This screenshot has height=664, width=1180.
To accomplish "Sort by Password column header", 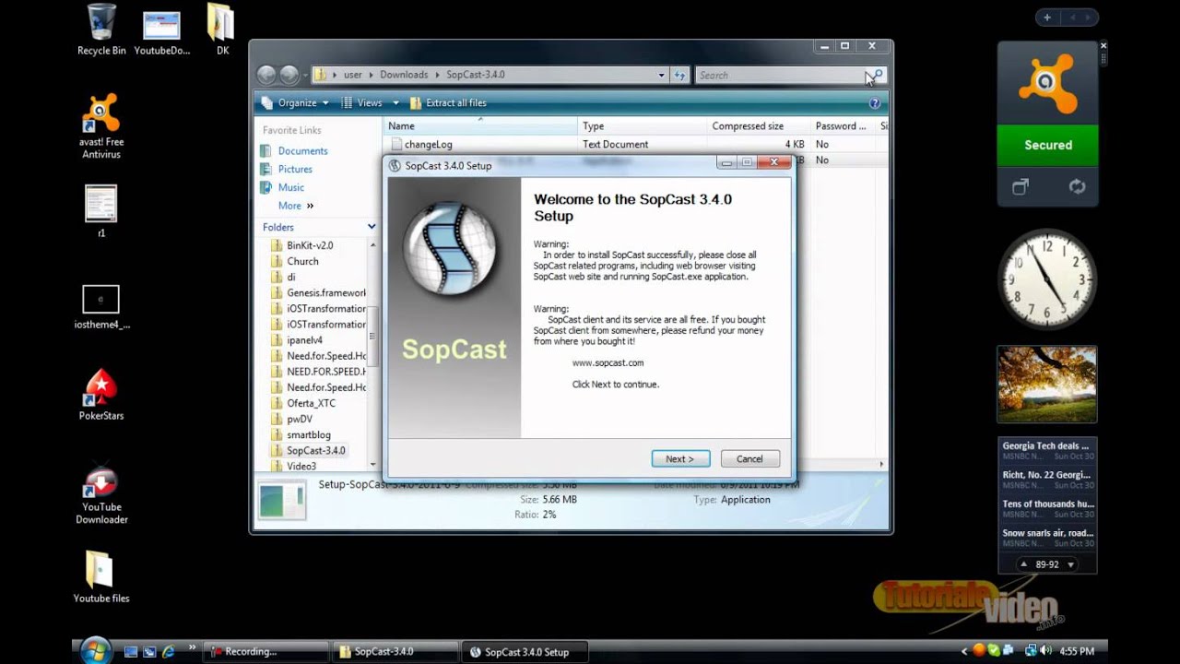I will 844,126.
